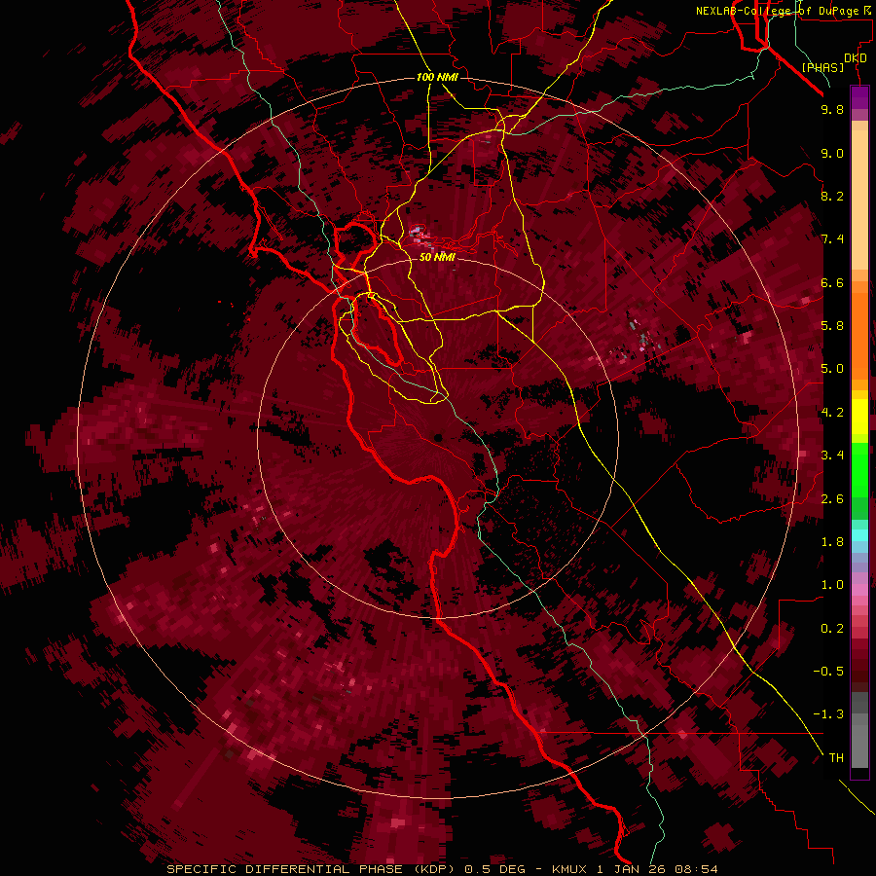
Task: Click the 8.2 value on the color scale
Action: tap(832, 196)
